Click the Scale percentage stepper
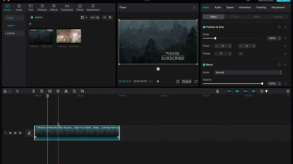The height and width of the screenshot is (164, 293). (279, 38)
